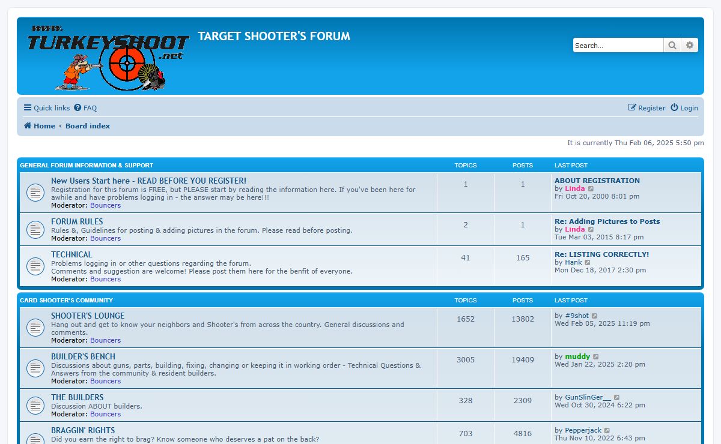This screenshot has width=721, height=444.
Task: Open Re: LISTING CORRECTLY! last post
Action: point(601,254)
